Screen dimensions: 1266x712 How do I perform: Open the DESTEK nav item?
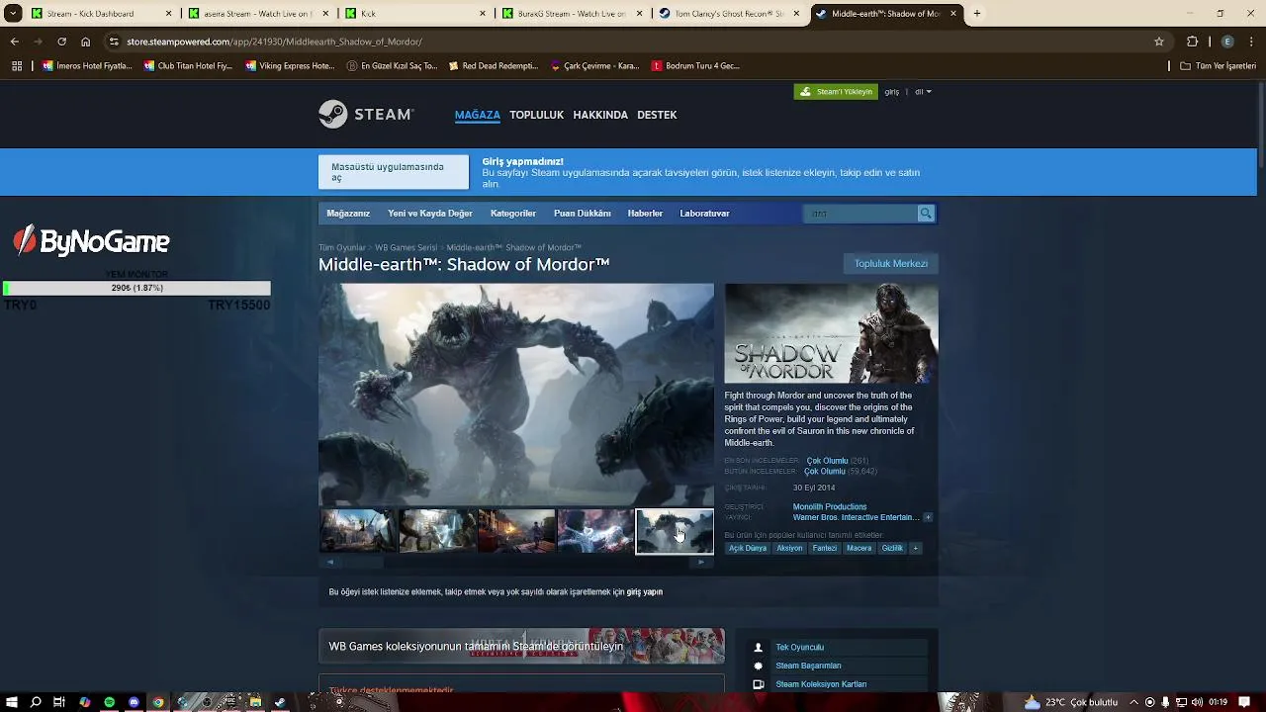pyautogui.click(x=657, y=115)
